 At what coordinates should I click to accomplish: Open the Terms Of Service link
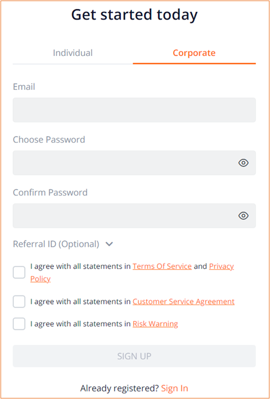click(x=162, y=266)
